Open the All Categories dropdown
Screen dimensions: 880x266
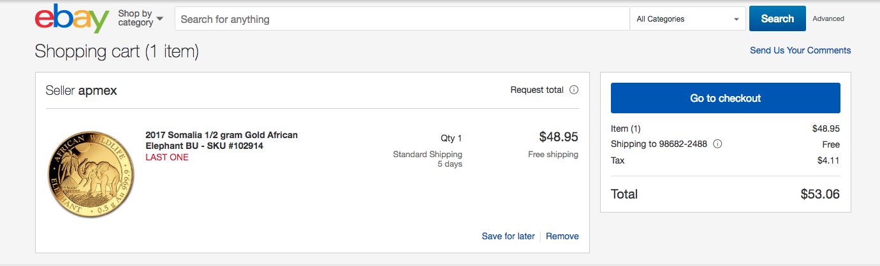pyautogui.click(x=687, y=19)
